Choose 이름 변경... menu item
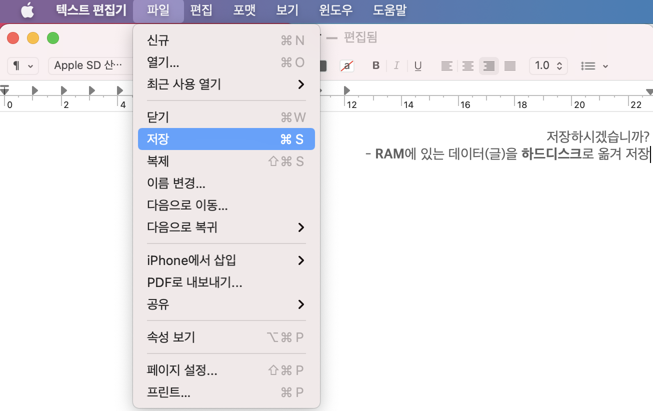The width and height of the screenshot is (653, 411). click(x=226, y=183)
